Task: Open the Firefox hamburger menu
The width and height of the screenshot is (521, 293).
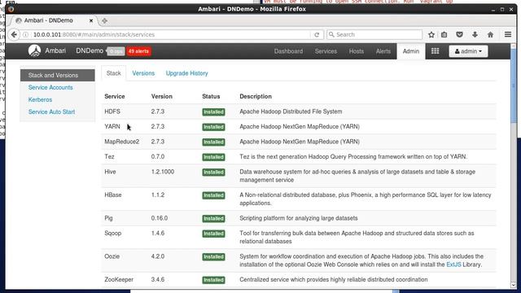Action: [508, 34]
